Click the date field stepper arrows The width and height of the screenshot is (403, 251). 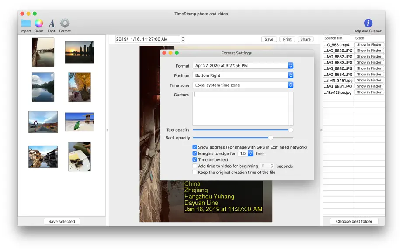click(x=183, y=39)
